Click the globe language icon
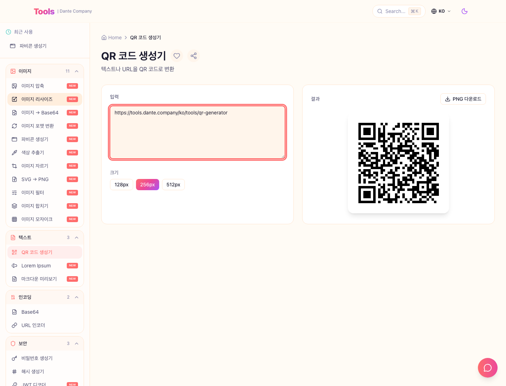 coord(434,11)
